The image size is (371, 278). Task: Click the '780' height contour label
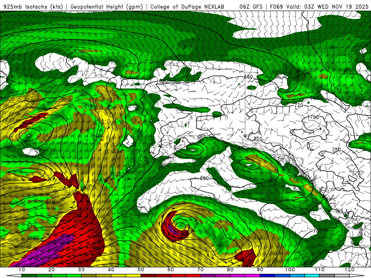317,231
